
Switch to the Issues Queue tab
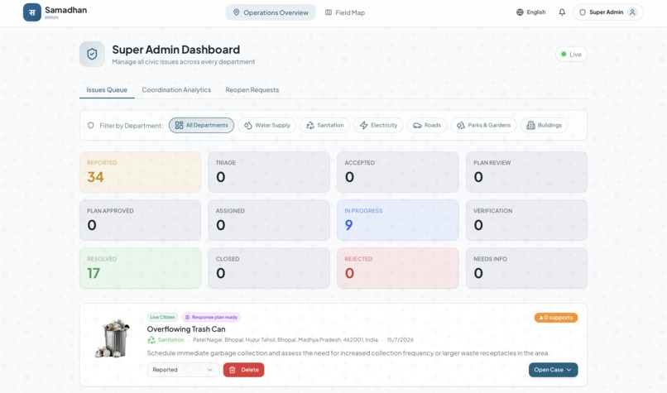pos(107,89)
